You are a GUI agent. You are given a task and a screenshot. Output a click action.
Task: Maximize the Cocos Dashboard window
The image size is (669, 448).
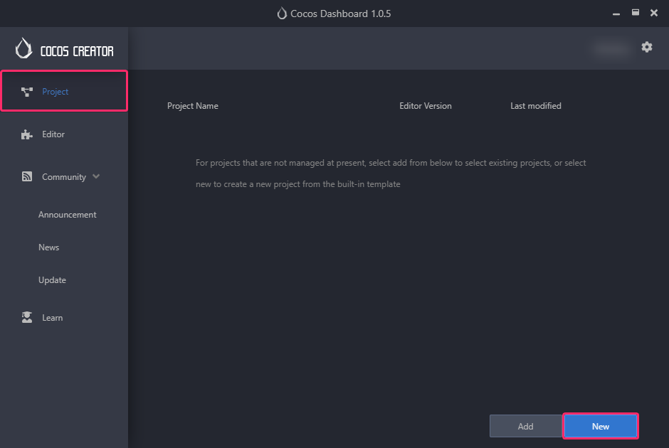point(636,12)
